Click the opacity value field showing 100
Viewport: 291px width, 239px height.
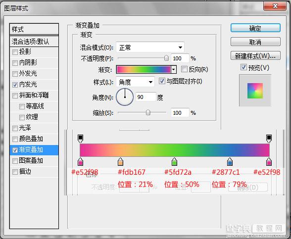click(x=180, y=58)
